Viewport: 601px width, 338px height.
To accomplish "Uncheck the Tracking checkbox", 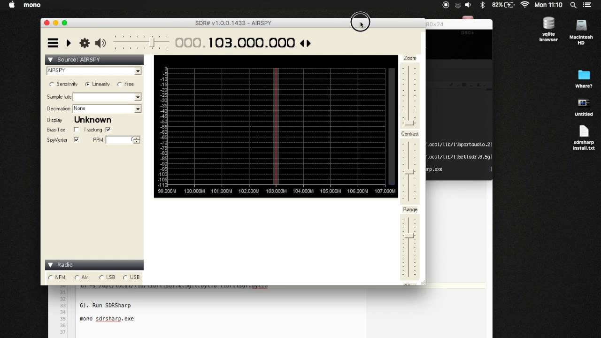I will click(108, 130).
